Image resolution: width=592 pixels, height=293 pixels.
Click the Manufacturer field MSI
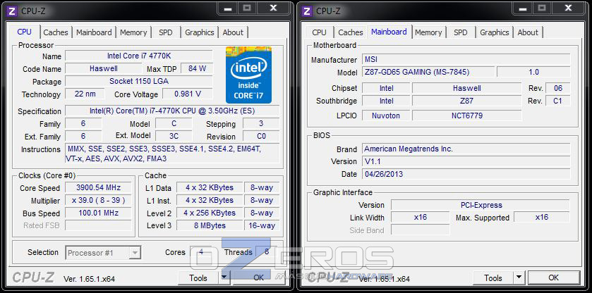click(466, 59)
